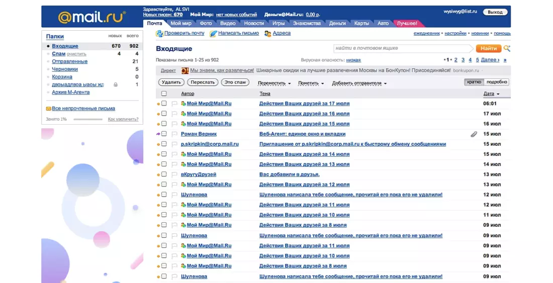Click the mail.ru logo

91,17
